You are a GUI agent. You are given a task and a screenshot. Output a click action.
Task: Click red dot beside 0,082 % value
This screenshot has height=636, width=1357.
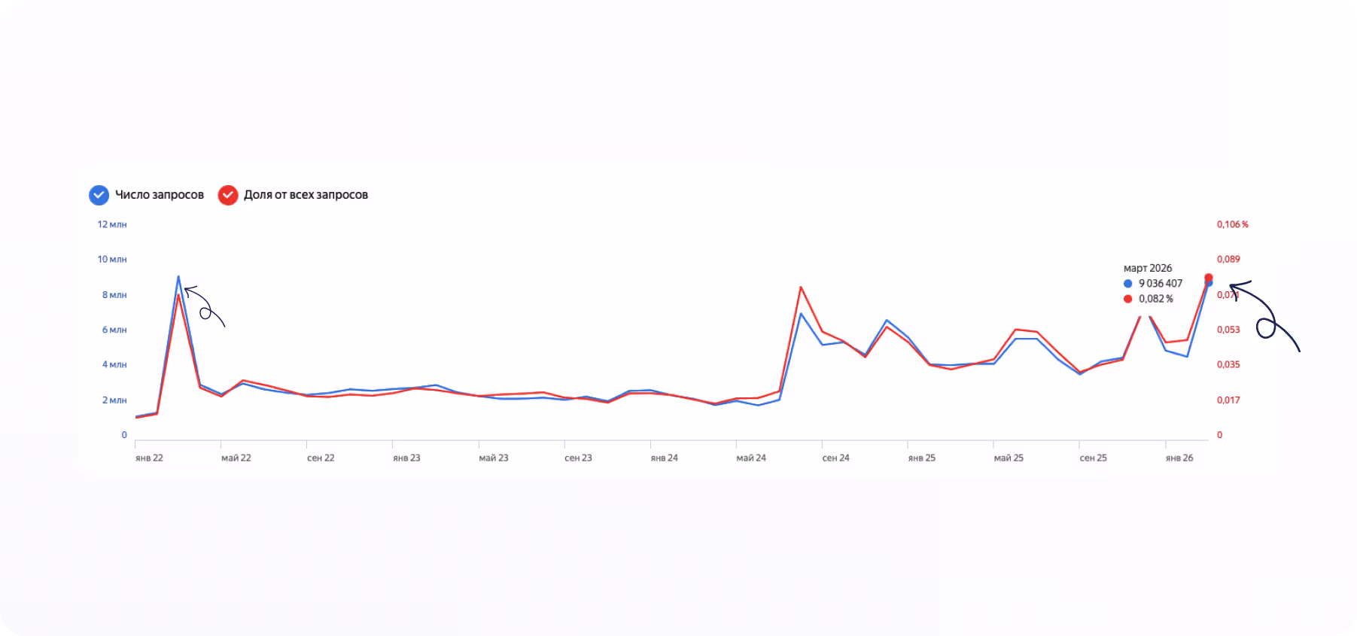click(x=1128, y=299)
